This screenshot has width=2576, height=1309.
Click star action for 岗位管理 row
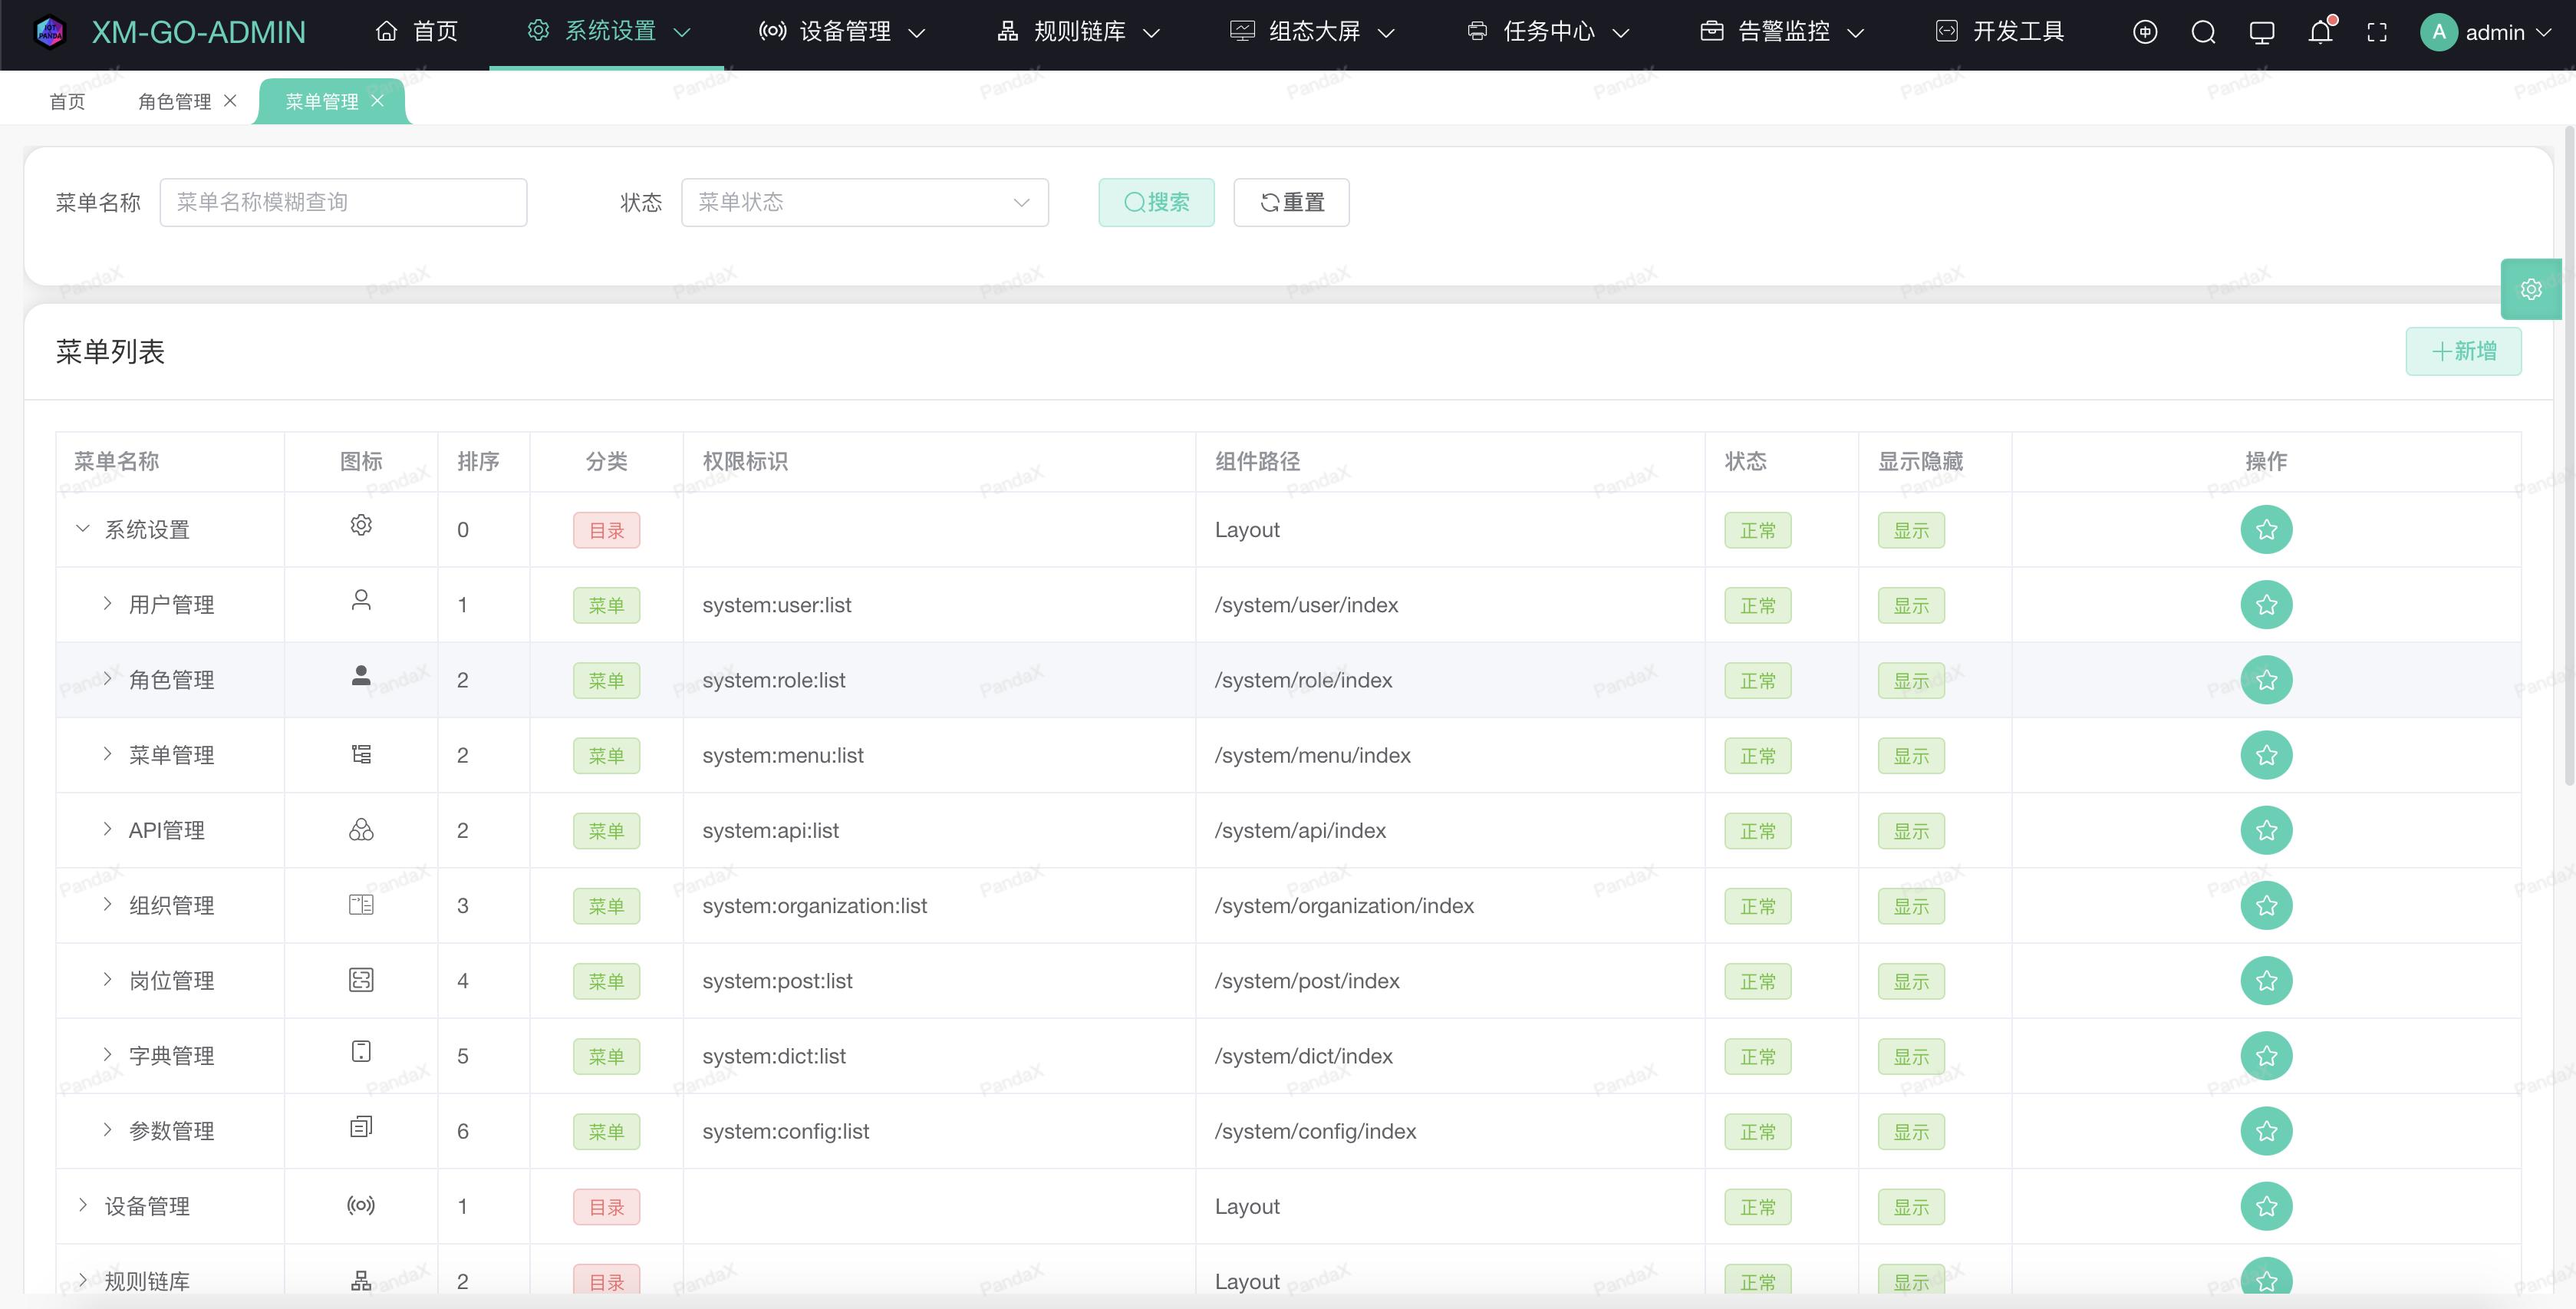pyautogui.click(x=2266, y=980)
